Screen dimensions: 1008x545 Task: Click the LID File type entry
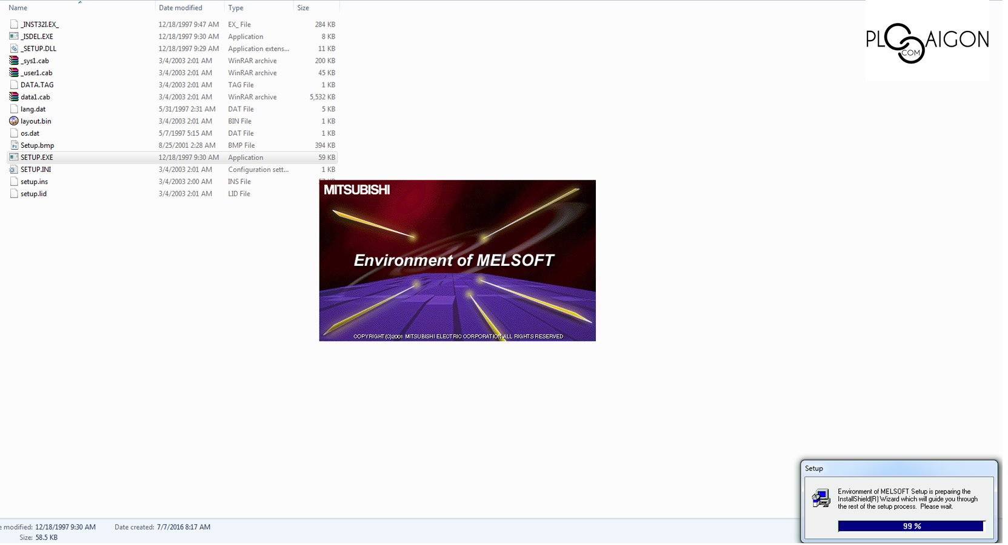coord(239,194)
